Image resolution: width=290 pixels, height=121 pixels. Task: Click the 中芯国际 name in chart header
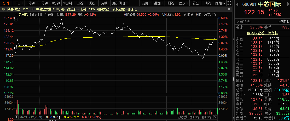[x=21, y=15]
